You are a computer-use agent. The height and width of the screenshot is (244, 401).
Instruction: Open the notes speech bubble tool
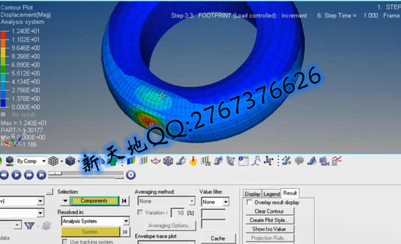299,161
